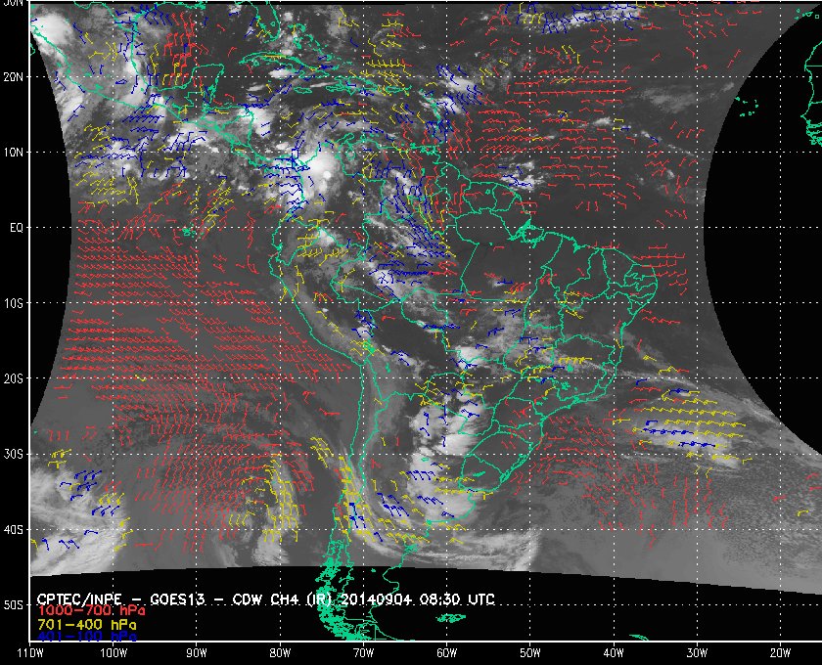Click the 20S latitude label

click(13, 378)
